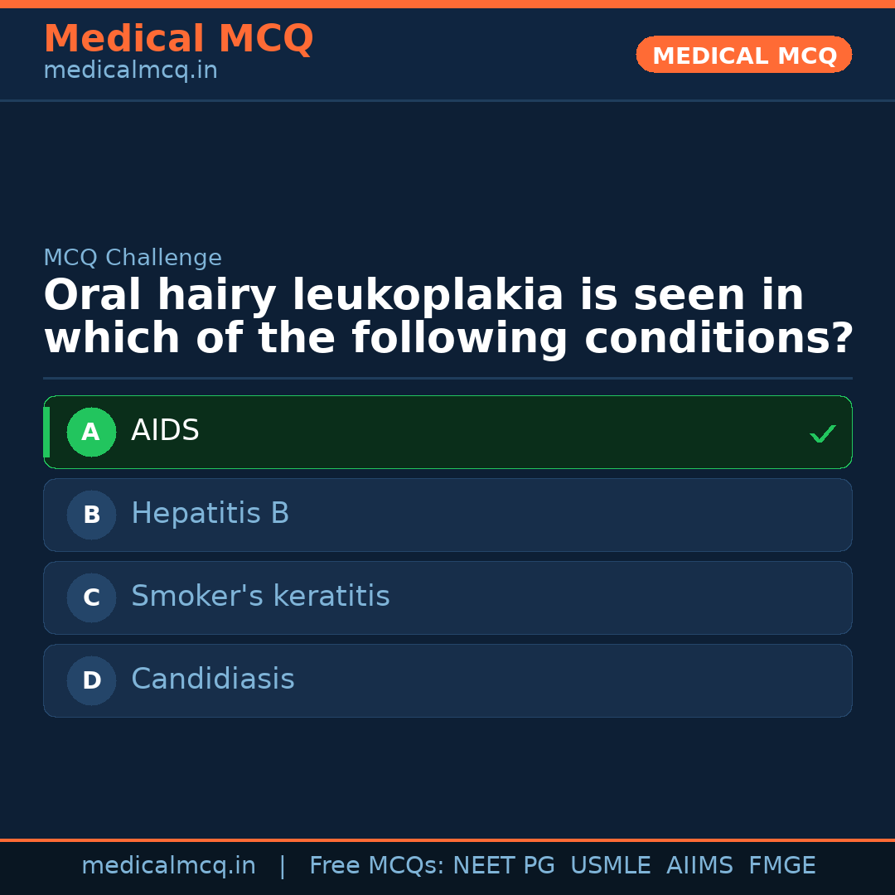Click the USMLE footer text
The image size is (895, 895).
(610, 866)
